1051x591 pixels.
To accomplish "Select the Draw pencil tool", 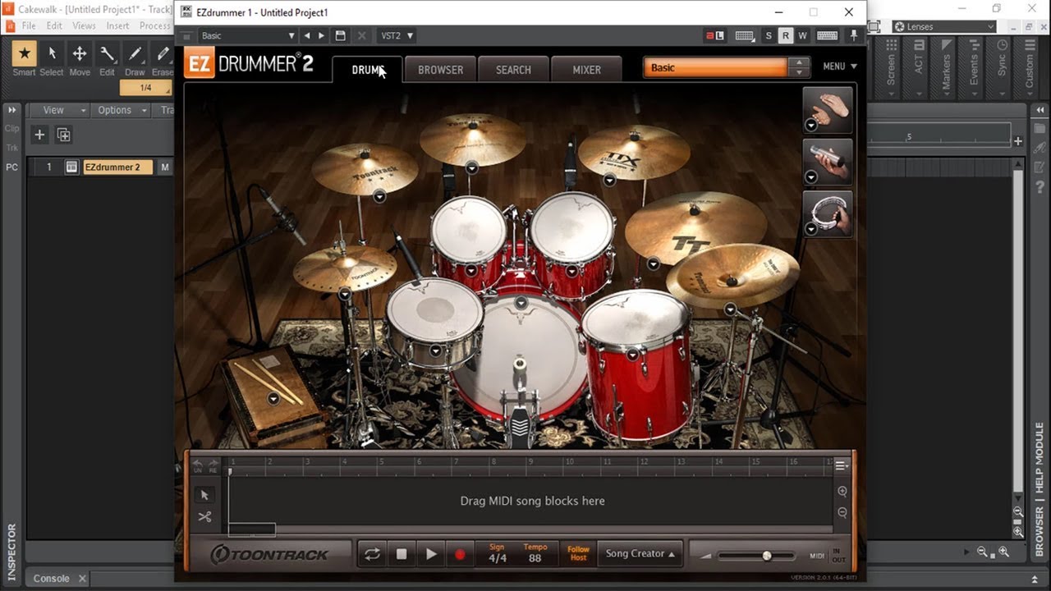I will pyautogui.click(x=135, y=54).
